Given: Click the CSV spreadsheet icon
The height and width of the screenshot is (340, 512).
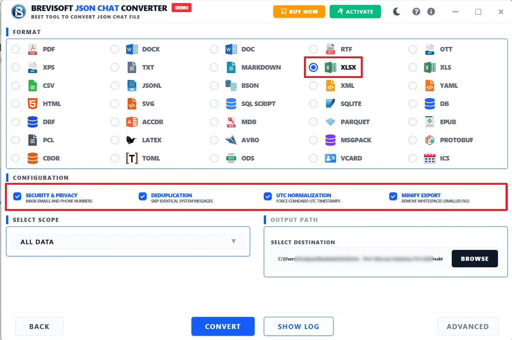Looking at the screenshot, I should coord(33,86).
